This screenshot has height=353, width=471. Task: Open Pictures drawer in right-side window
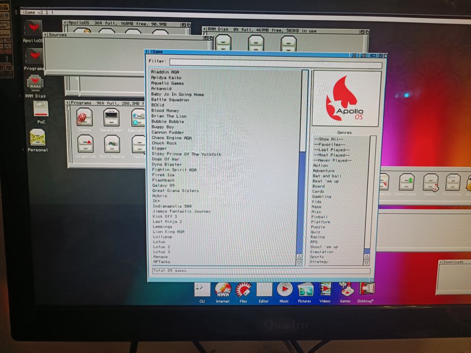[453, 182]
